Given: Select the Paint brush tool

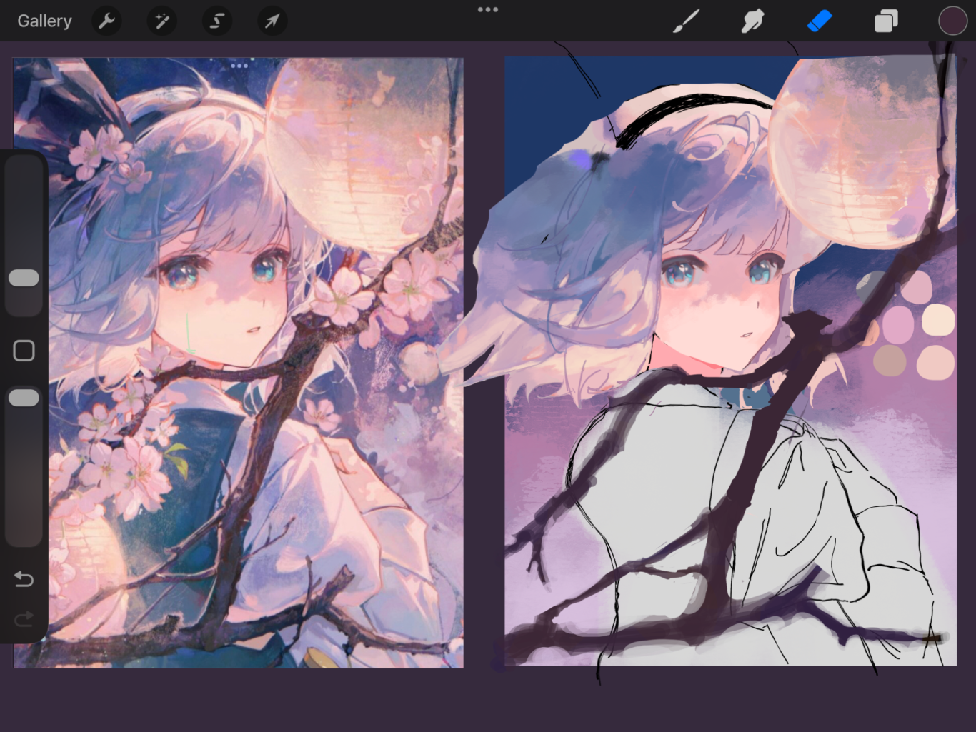Looking at the screenshot, I should 686,21.
